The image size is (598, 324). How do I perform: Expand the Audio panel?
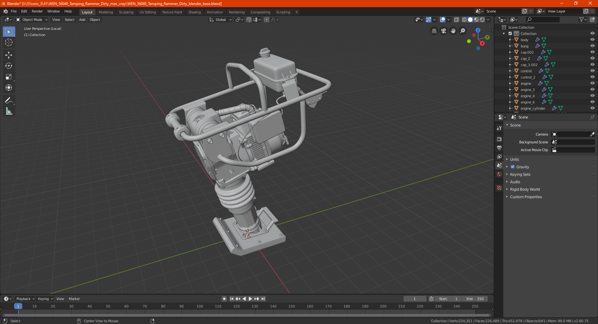pos(515,182)
